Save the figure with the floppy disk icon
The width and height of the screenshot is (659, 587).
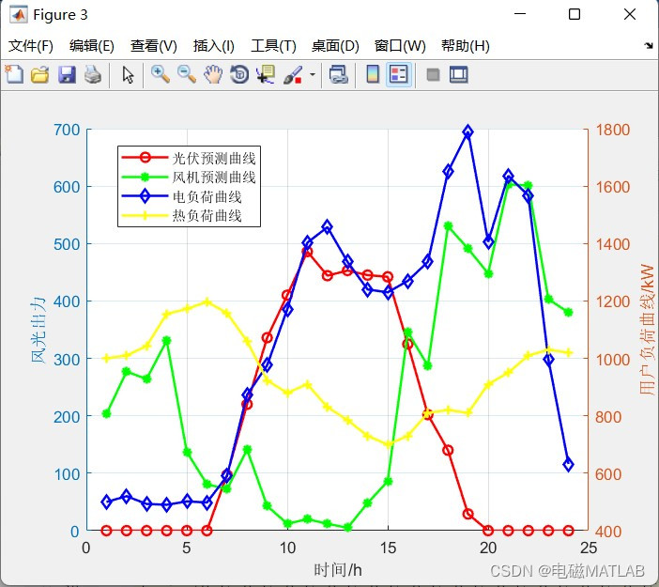(x=67, y=75)
